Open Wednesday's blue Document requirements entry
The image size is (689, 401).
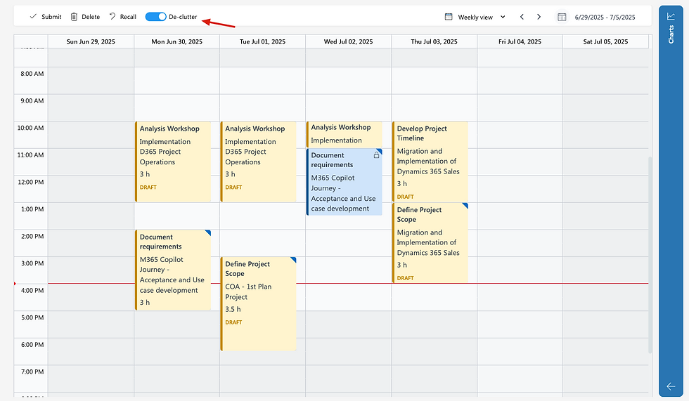point(344,182)
